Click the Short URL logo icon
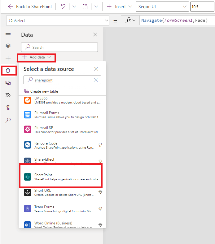The image size is (215, 244). pyautogui.click(x=28, y=192)
